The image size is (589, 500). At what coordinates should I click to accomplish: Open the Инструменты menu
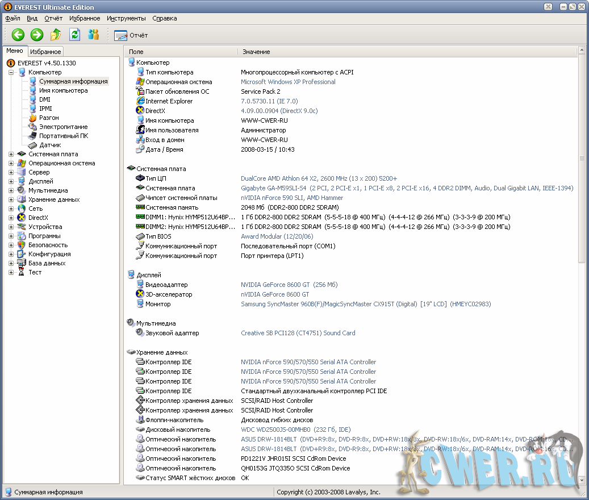pos(126,18)
